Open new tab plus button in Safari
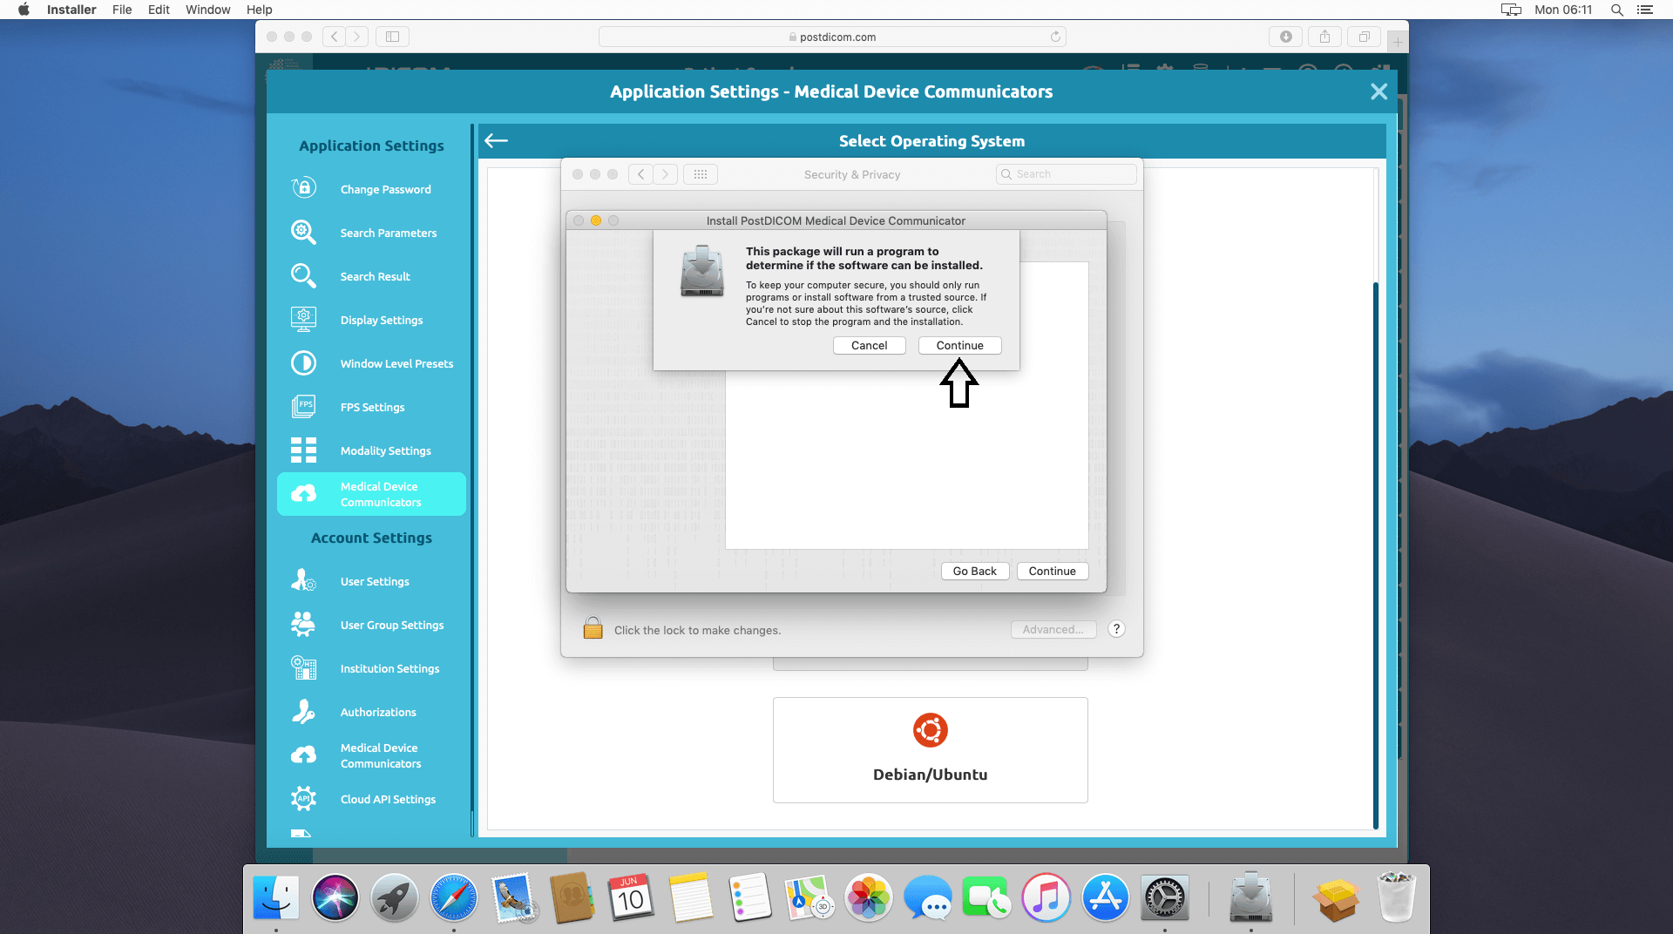This screenshot has width=1673, height=934. 1397,41
